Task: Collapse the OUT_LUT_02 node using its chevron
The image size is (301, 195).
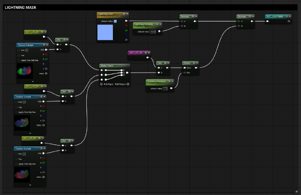Action: (148, 53)
